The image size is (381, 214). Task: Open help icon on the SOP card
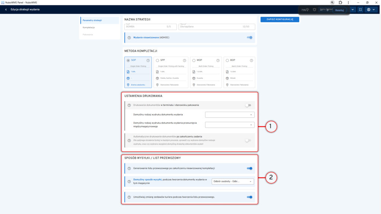(148, 60)
